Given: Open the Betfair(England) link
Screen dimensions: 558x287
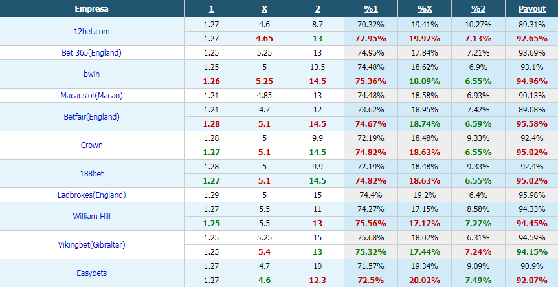Looking at the screenshot, I should (x=92, y=116).
